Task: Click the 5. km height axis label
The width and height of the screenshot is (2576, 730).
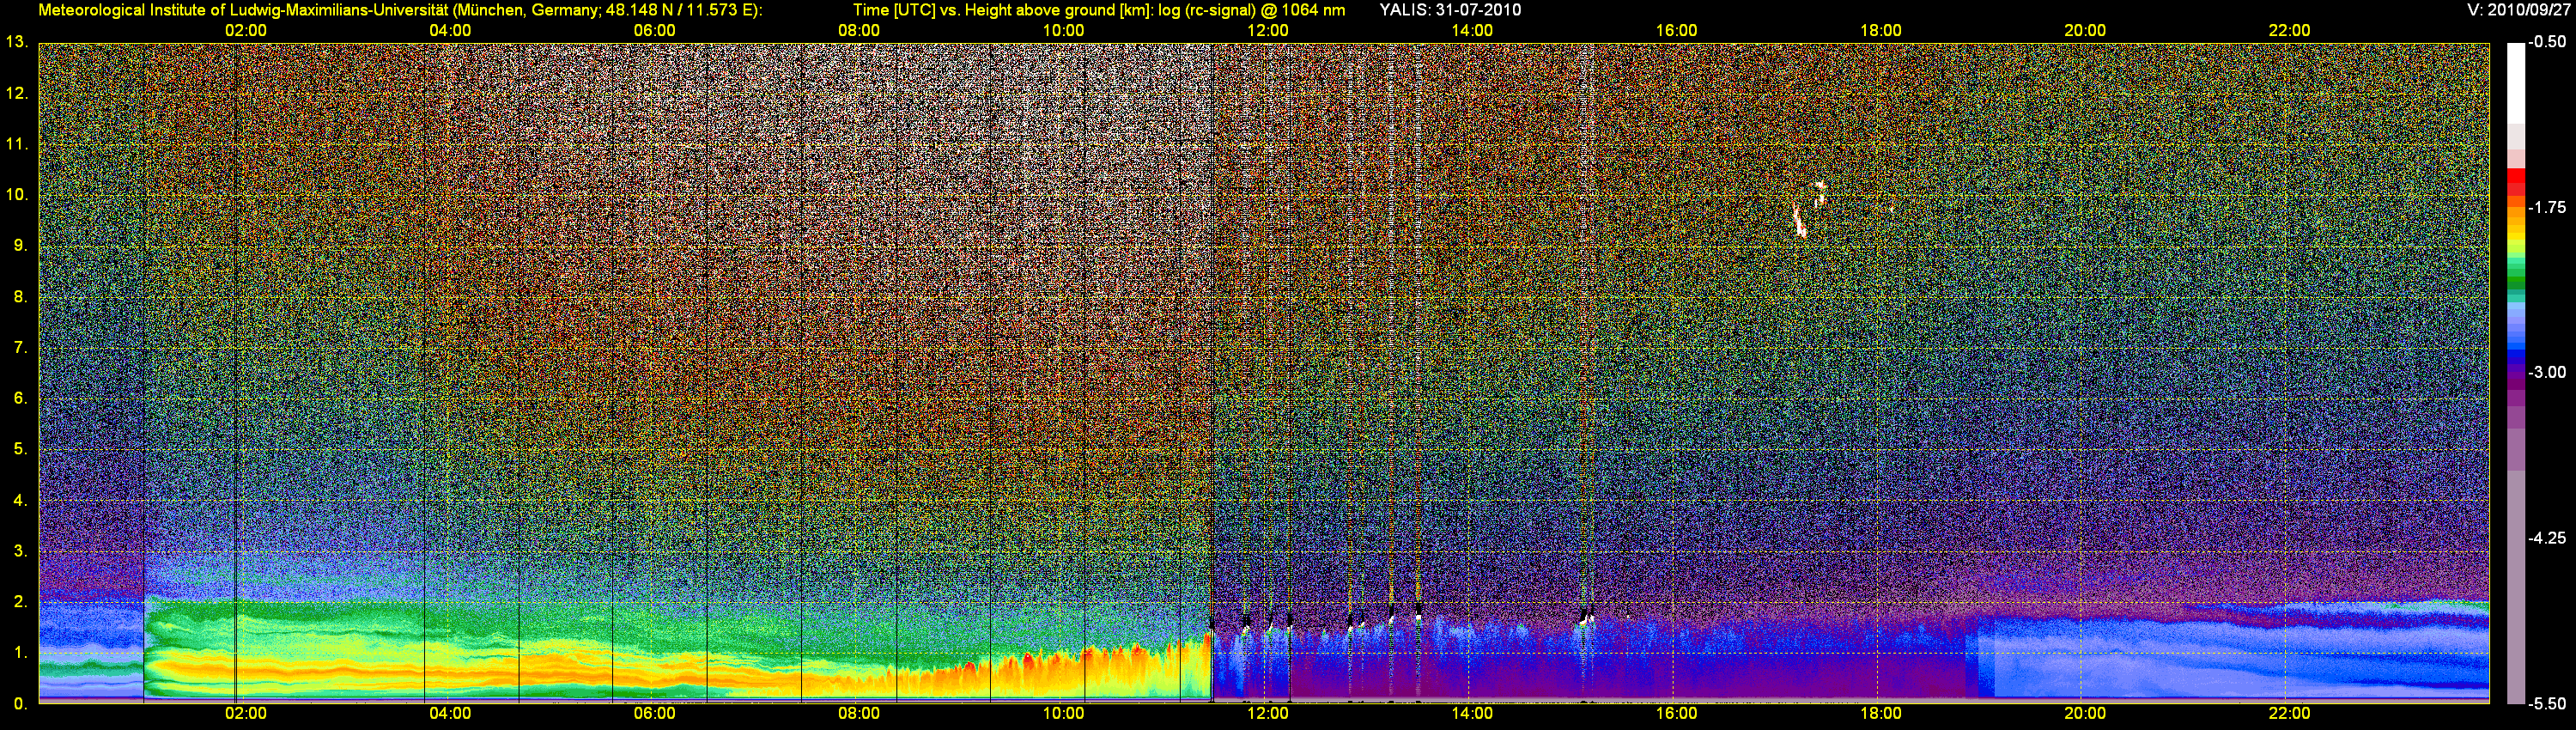Action: click(19, 449)
